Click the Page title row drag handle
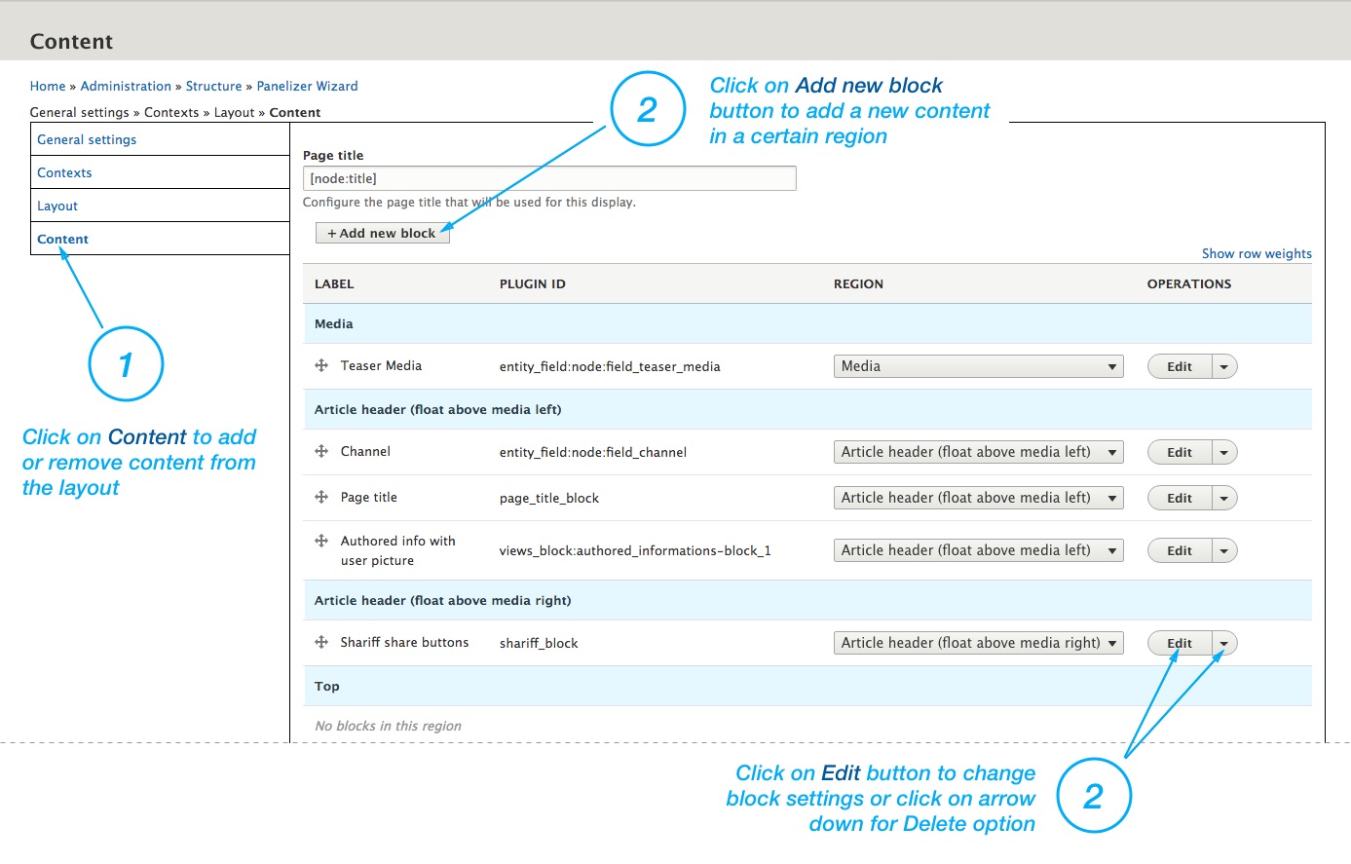 [320, 498]
